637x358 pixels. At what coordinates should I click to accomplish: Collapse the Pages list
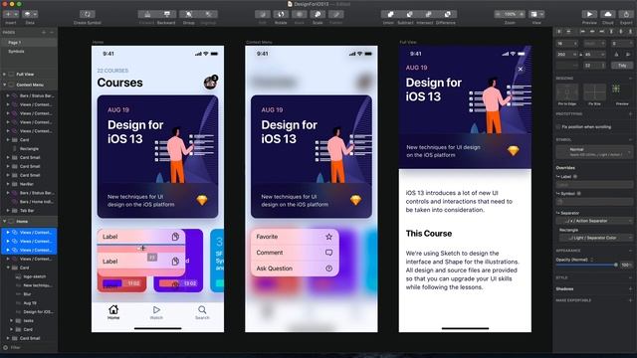pos(52,32)
